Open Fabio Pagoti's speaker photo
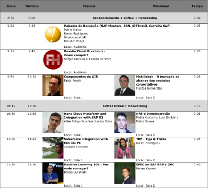This screenshot has width=208, height=188. point(53,85)
